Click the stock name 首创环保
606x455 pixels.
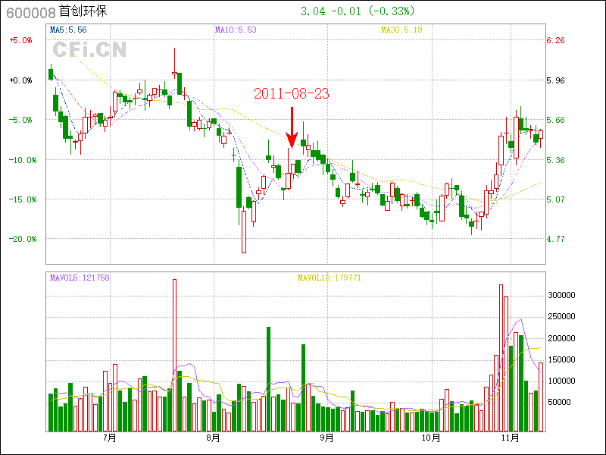(x=83, y=11)
